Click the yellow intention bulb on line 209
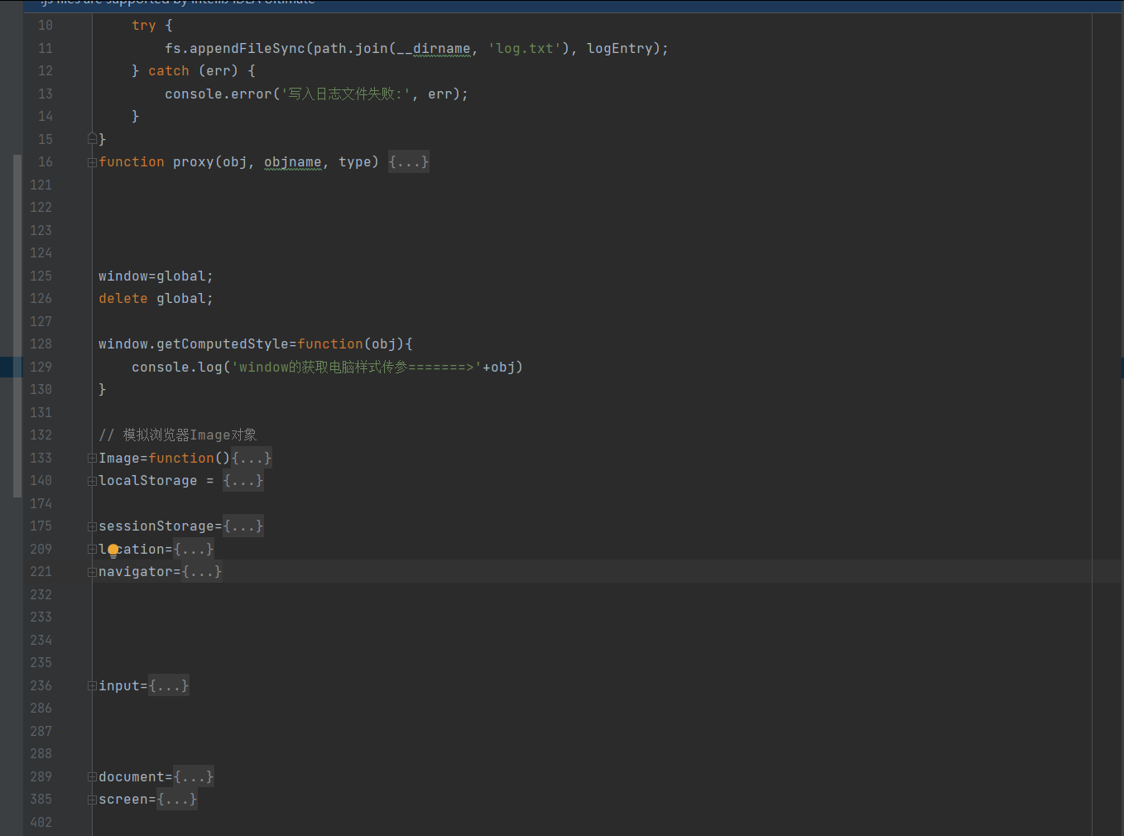Screen dimensions: 1124x836 (x=113, y=550)
